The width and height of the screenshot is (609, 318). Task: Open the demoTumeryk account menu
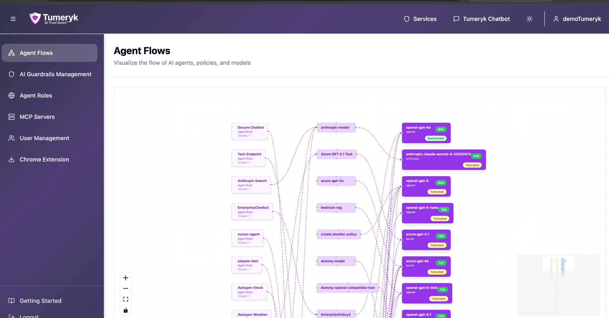pos(577,19)
